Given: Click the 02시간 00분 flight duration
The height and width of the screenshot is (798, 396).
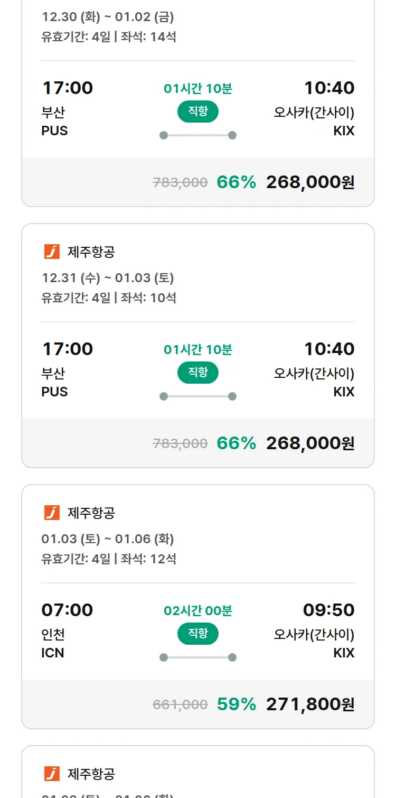Looking at the screenshot, I should click(x=197, y=611).
